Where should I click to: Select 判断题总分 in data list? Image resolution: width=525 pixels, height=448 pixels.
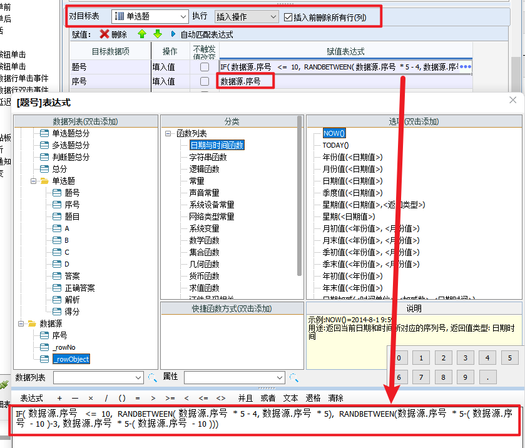71,158
